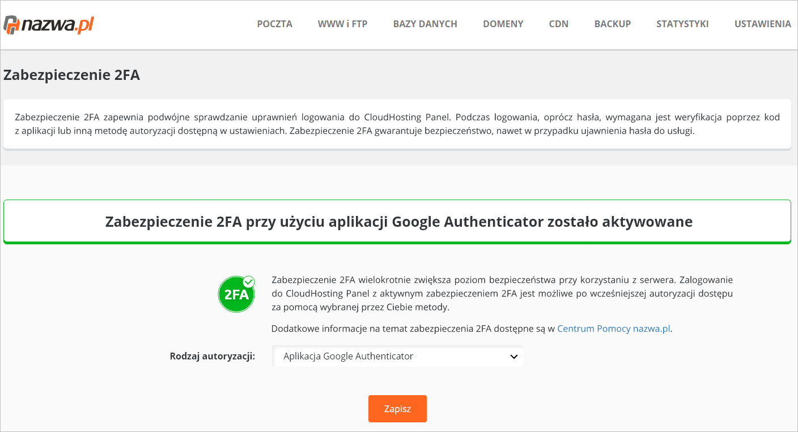This screenshot has width=798, height=432.
Task: Click the 2FA description paragraph at top
Action: [397, 124]
